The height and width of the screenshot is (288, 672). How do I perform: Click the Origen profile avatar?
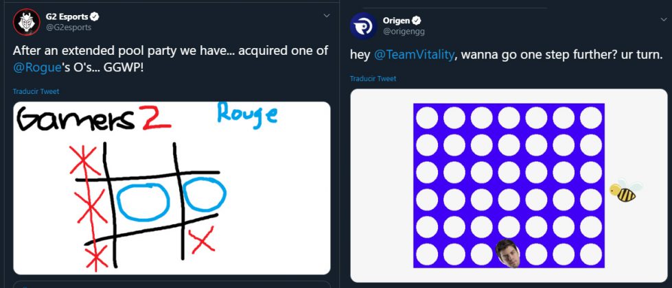[x=362, y=25]
